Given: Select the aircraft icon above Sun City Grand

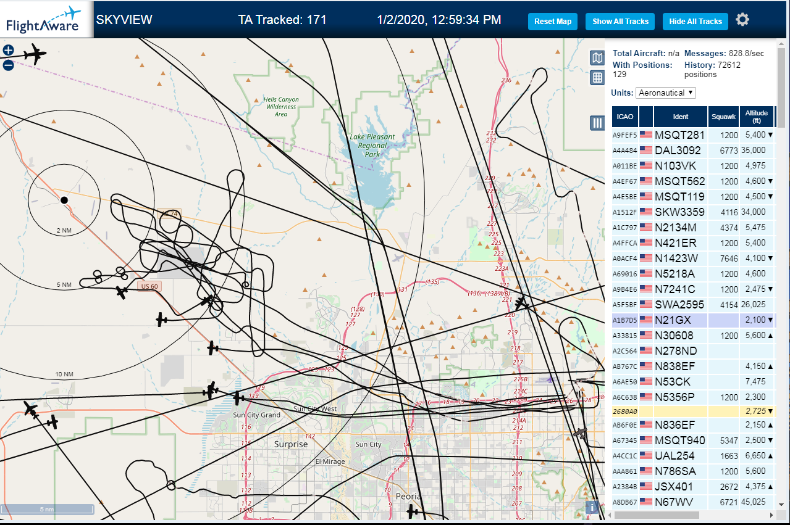Looking at the screenshot, I should (238, 399).
